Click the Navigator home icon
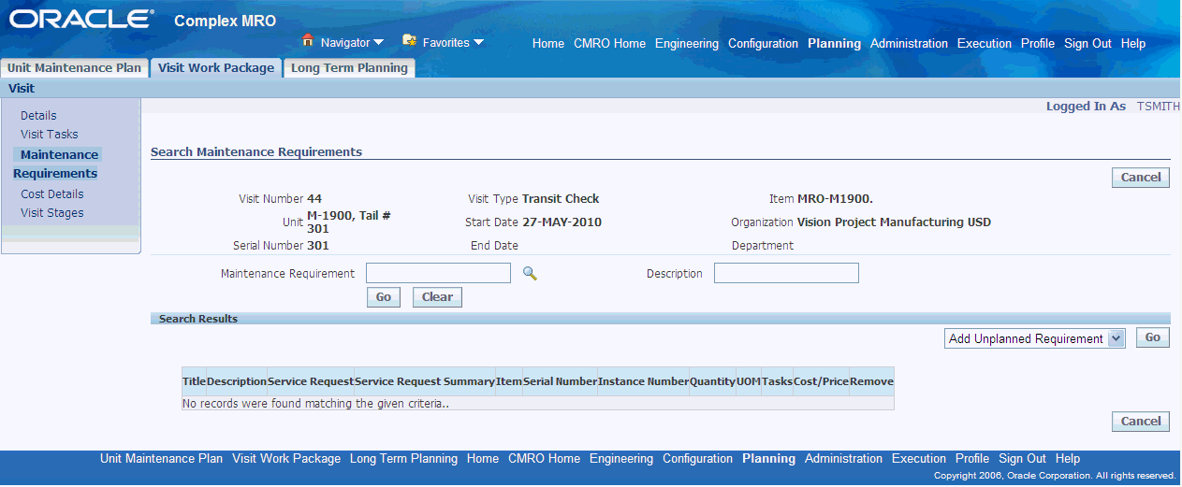Image resolution: width=1182 pixels, height=487 pixels. coord(308,41)
